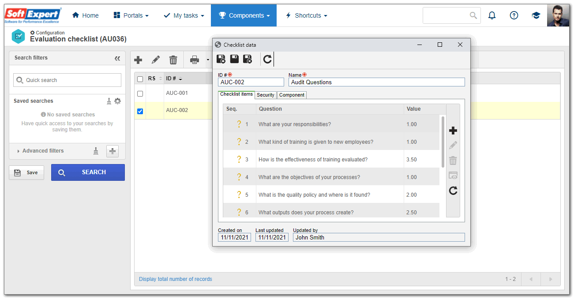Open the training graduation cap icon
The height and width of the screenshot is (299, 574).
[536, 15]
